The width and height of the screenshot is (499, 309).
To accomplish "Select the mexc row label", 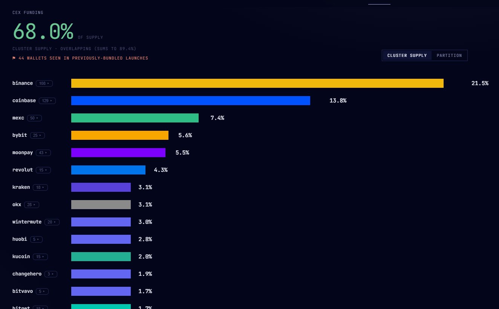I will [x=18, y=118].
